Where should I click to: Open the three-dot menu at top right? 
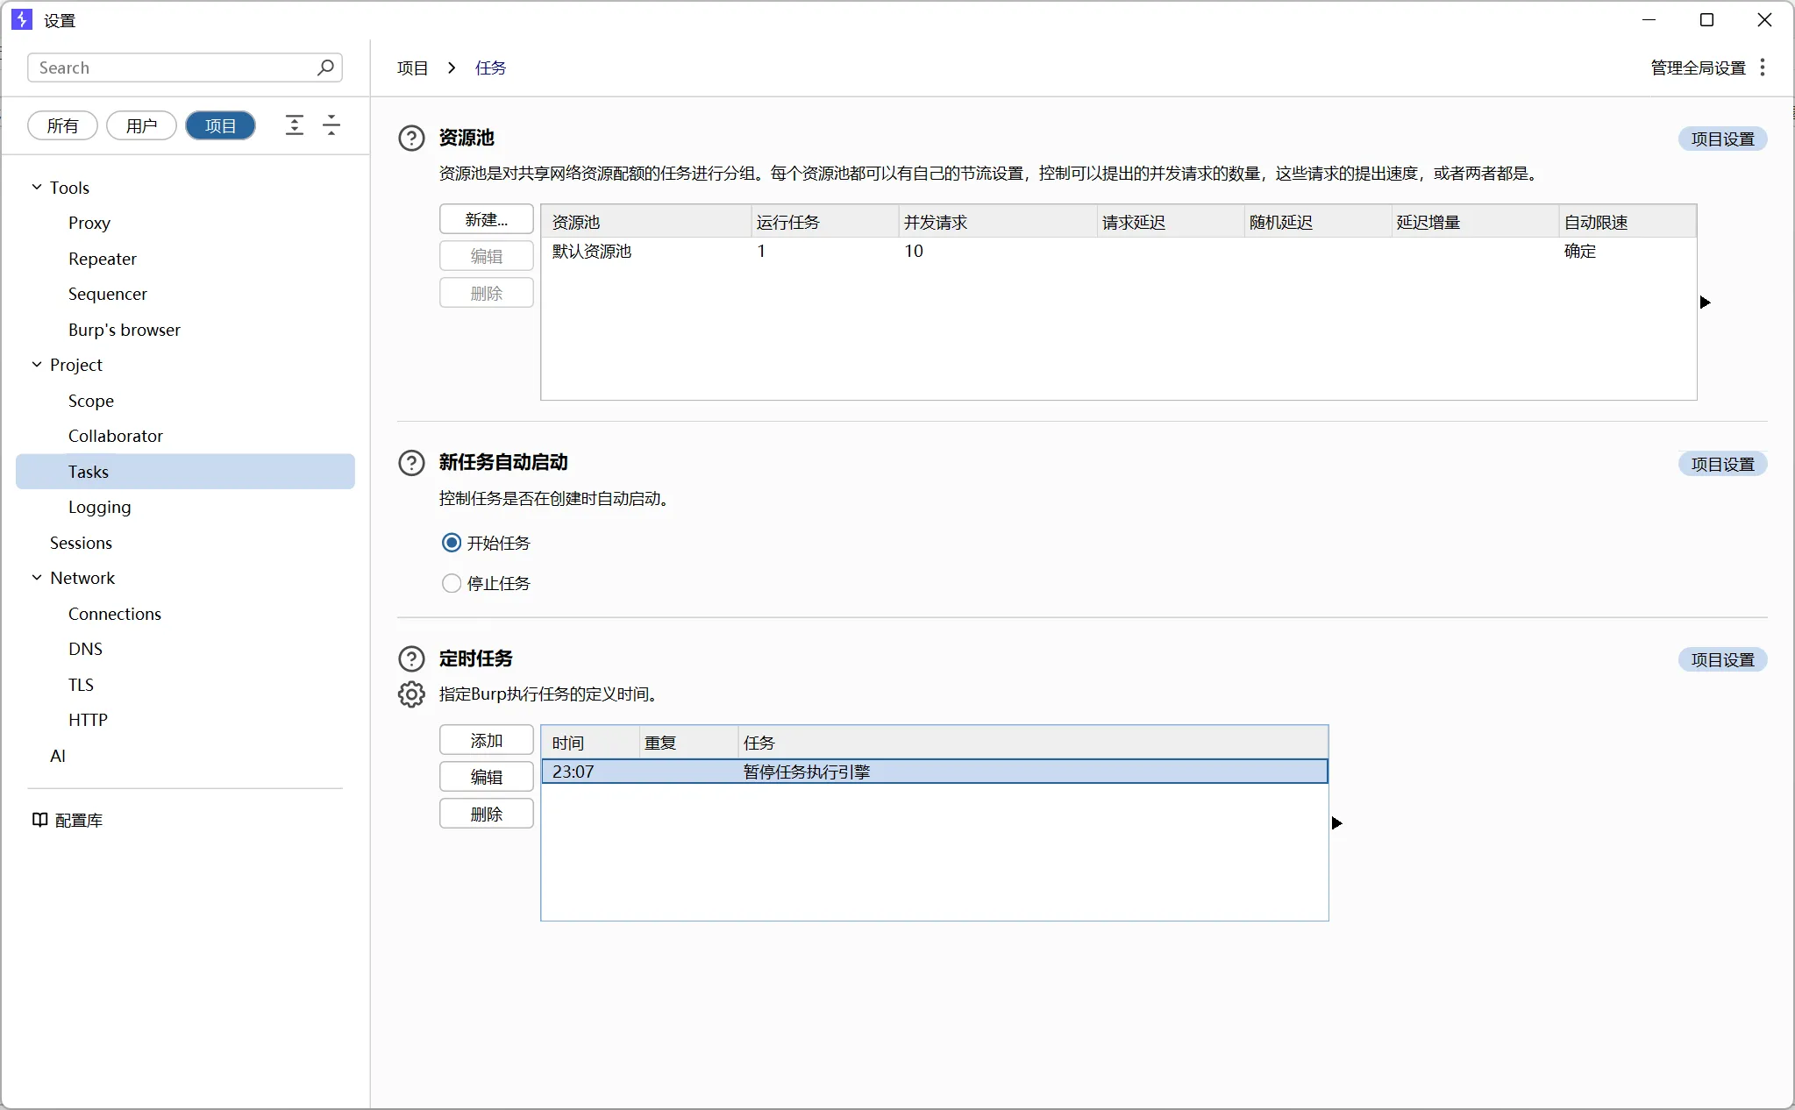coord(1763,68)
